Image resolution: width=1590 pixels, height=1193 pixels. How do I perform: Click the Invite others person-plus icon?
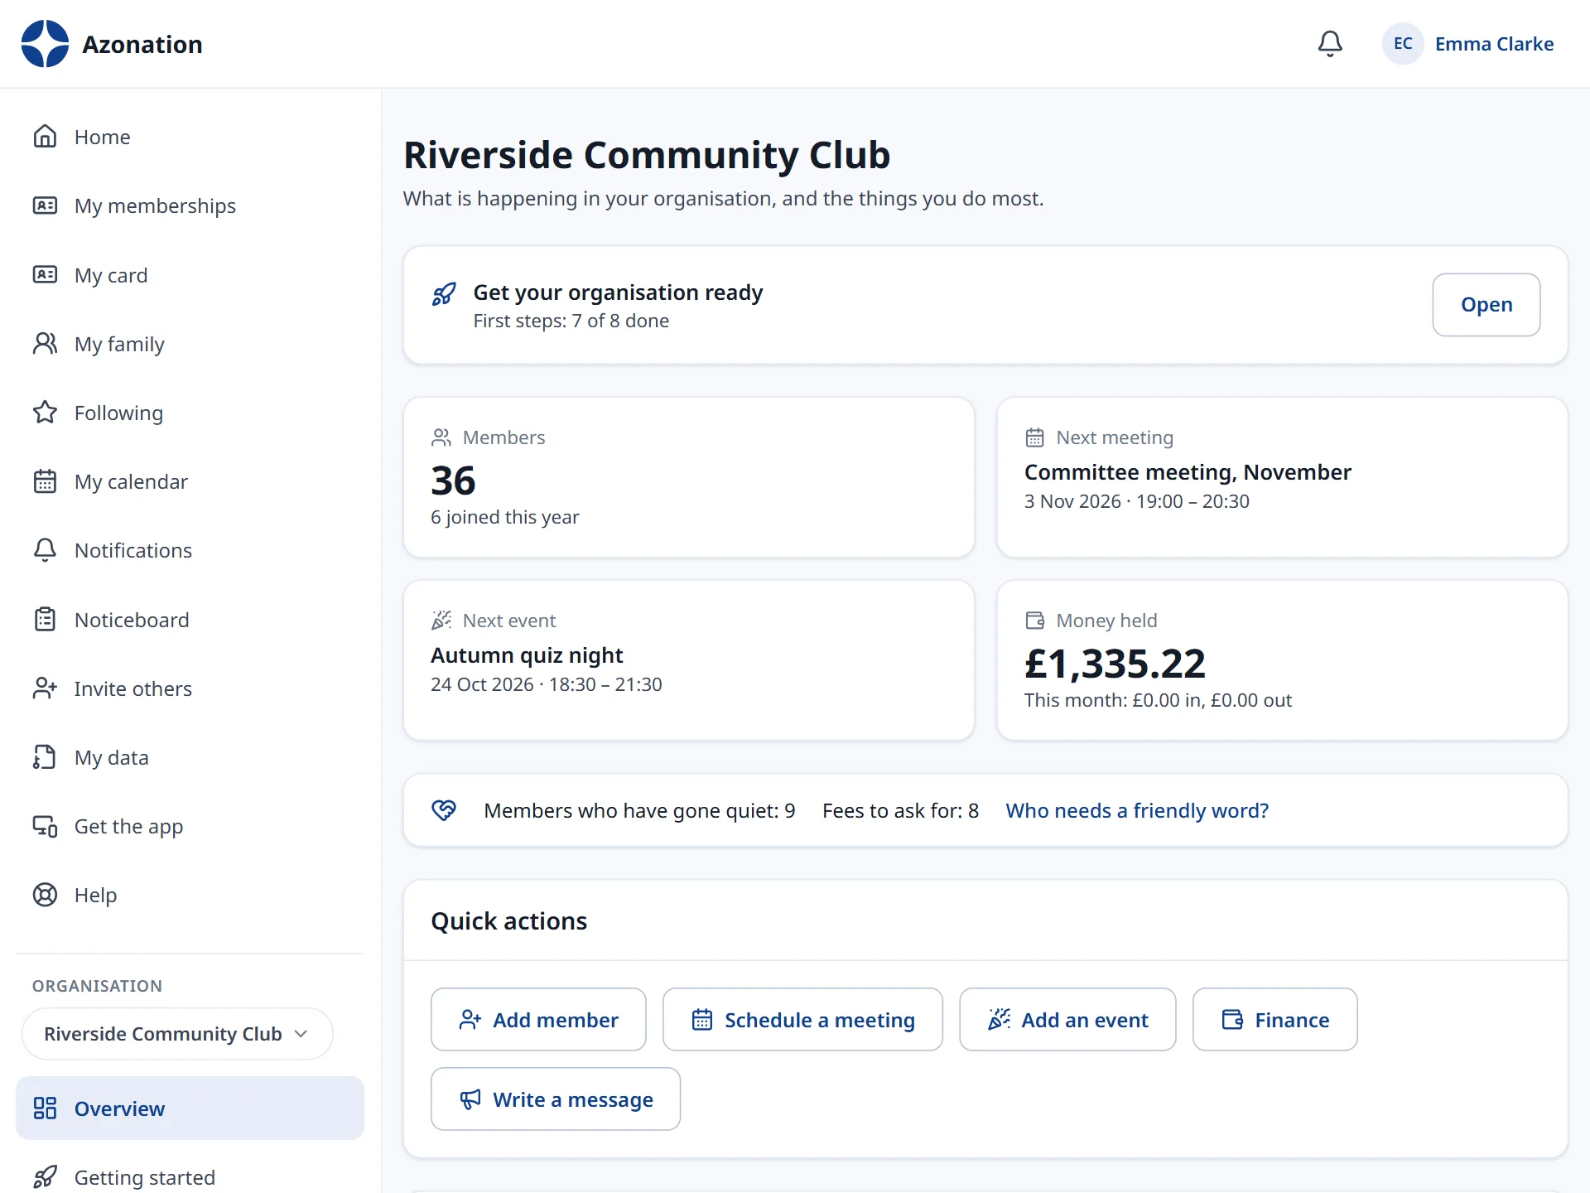45,688
